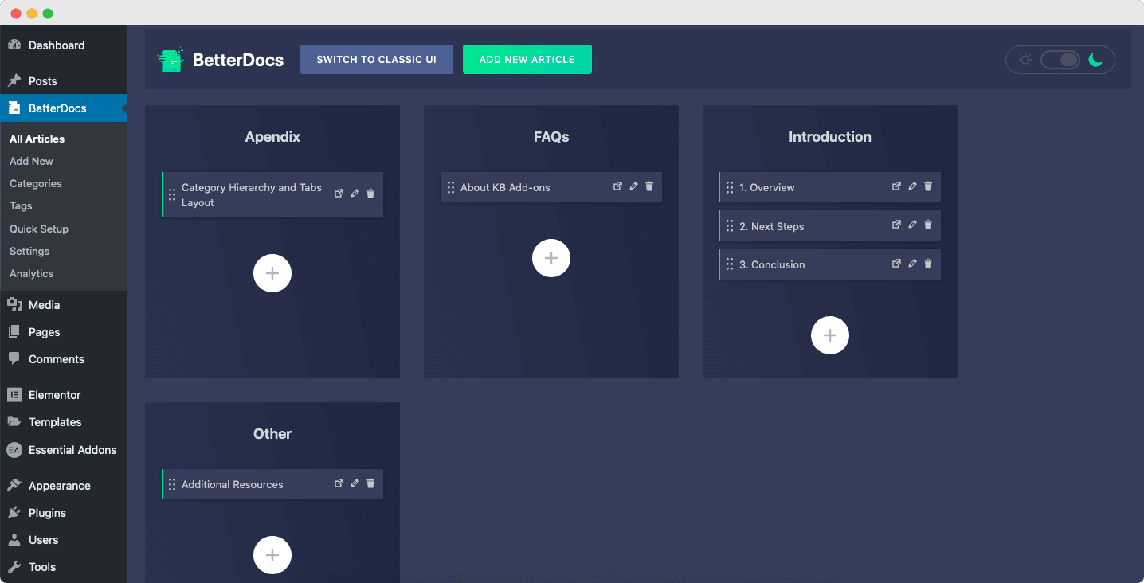Add new article to Other category

click(x=272, y=555)
